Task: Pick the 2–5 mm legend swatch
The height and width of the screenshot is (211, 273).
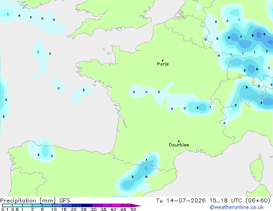Action: tap(37, 205)
